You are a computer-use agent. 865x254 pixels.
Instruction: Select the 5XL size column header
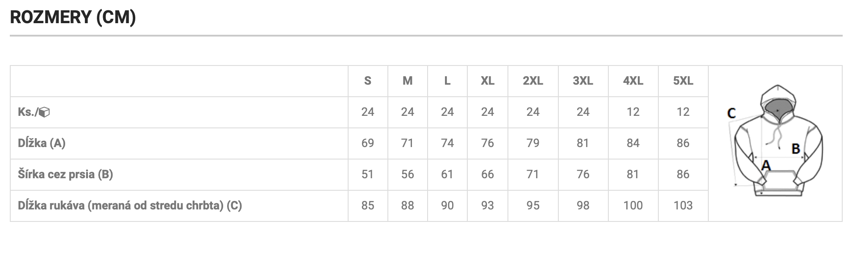683,81
